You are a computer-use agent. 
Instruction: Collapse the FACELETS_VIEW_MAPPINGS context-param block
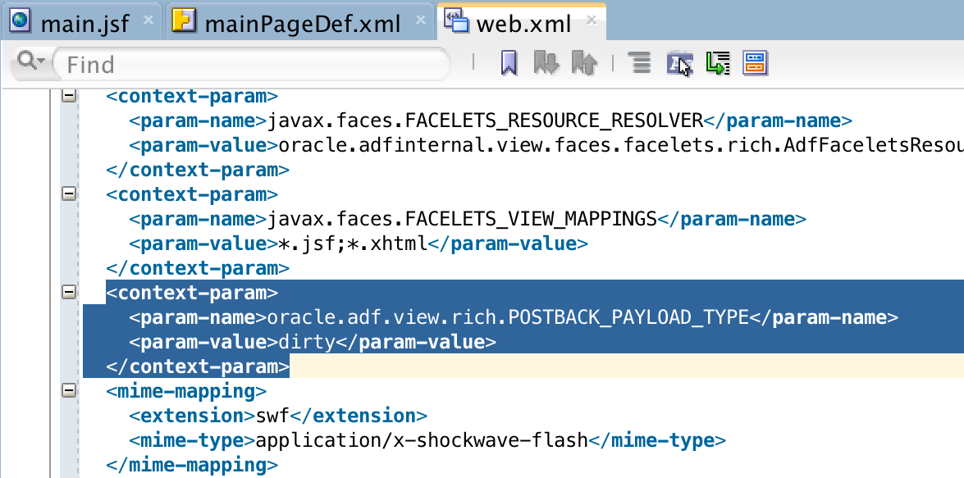[x=69, y=194]
